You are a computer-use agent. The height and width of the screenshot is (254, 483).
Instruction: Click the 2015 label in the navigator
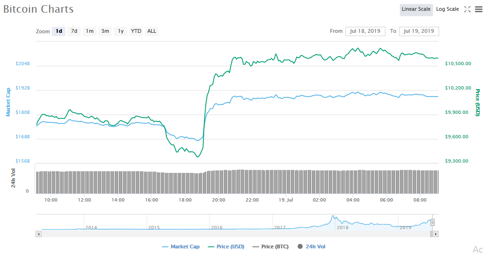(154, 227)
